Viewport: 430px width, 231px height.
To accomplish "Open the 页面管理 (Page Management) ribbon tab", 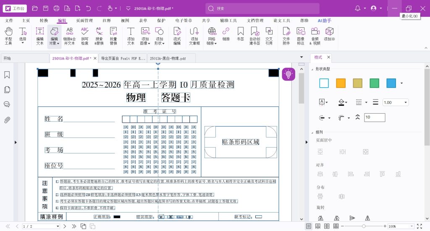I will tap(84, 21).
